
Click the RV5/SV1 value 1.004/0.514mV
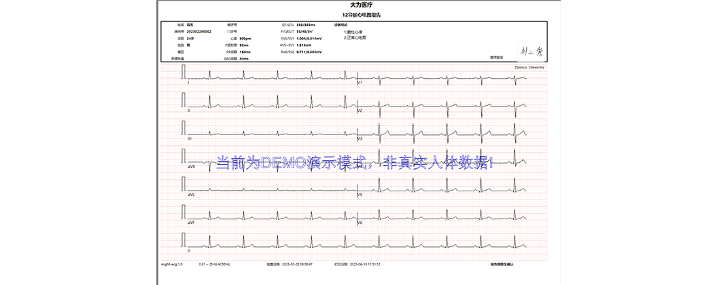310,39
